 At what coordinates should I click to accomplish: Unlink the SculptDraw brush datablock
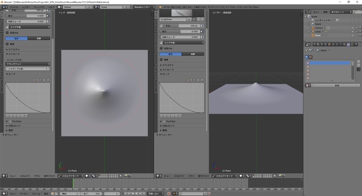point(202,19)
